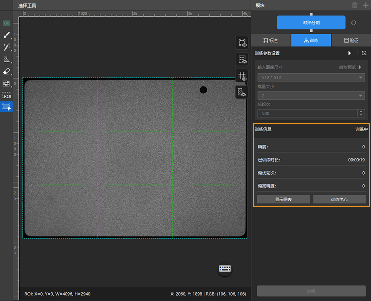Click the 显示图表 button
Image resolution: width=371 pixels, height=301 pixels.
click(283, 199)
